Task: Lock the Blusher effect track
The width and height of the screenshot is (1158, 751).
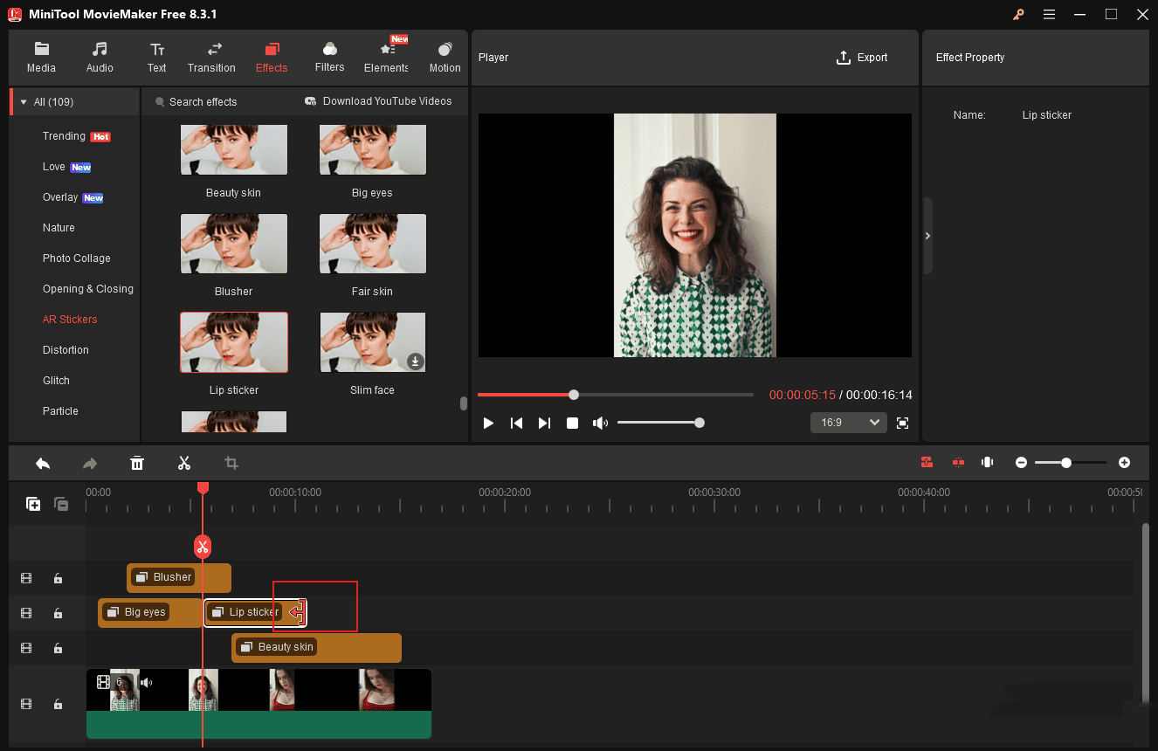Action: click(58, 578)
